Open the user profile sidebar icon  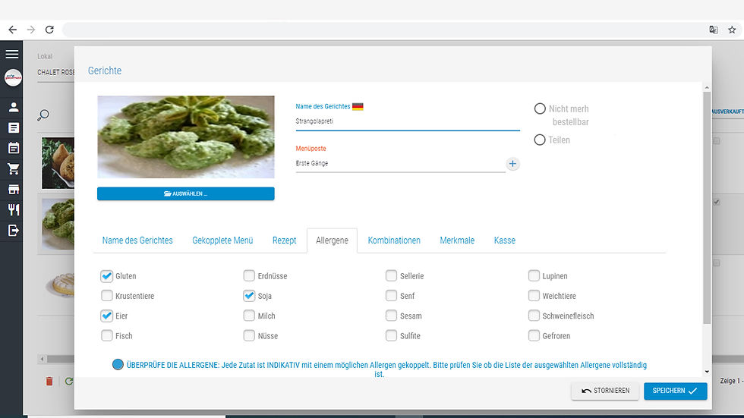click(x=14, y=108)
